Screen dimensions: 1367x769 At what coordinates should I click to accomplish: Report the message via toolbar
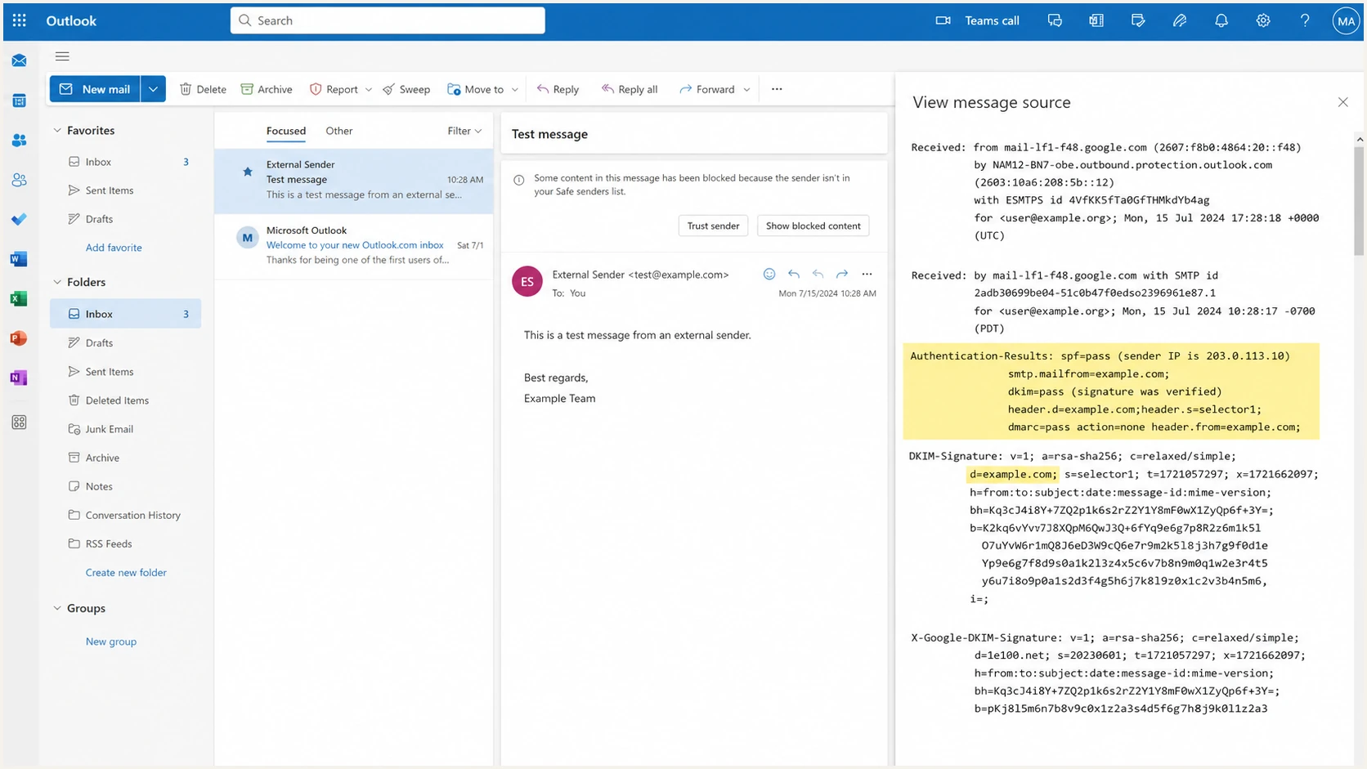click(x=334, y=89)
